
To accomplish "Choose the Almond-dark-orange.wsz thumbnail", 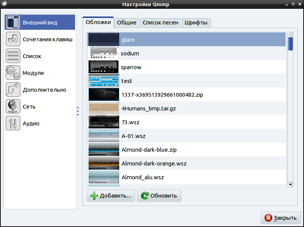I will pos(104,163).
